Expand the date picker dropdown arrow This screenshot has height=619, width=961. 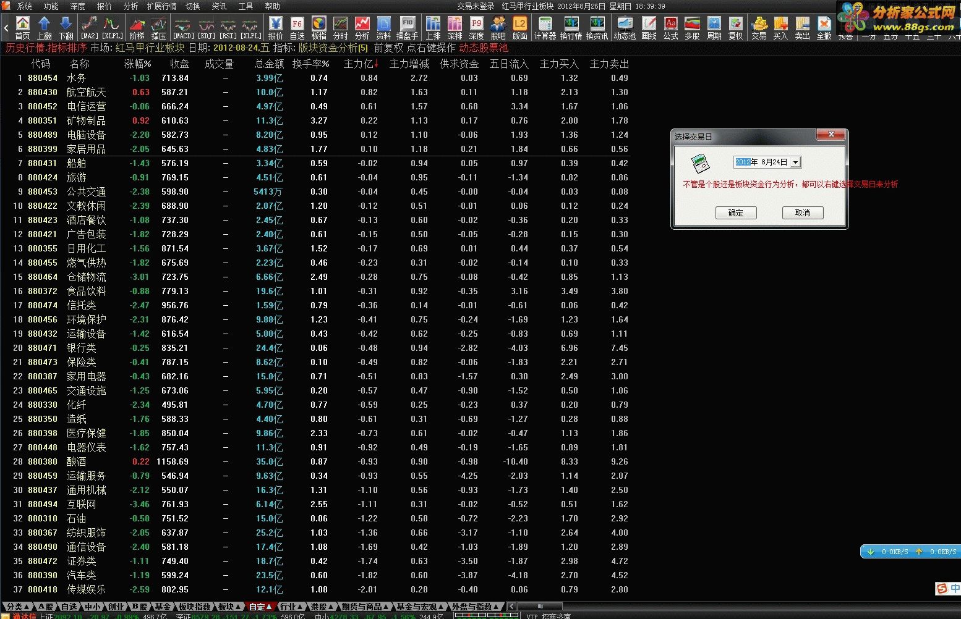[x=795, y=162]
